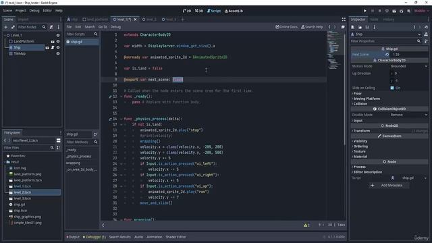Toggle fold on _physics_process function line
The height and width of the screenshot is (243, 432).
pyautogui.click(x=121, y=119)
